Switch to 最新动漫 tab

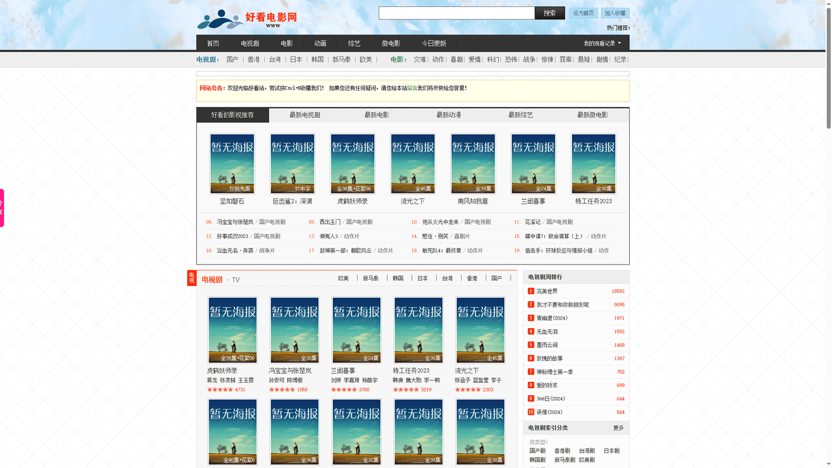tap(448, 115)
